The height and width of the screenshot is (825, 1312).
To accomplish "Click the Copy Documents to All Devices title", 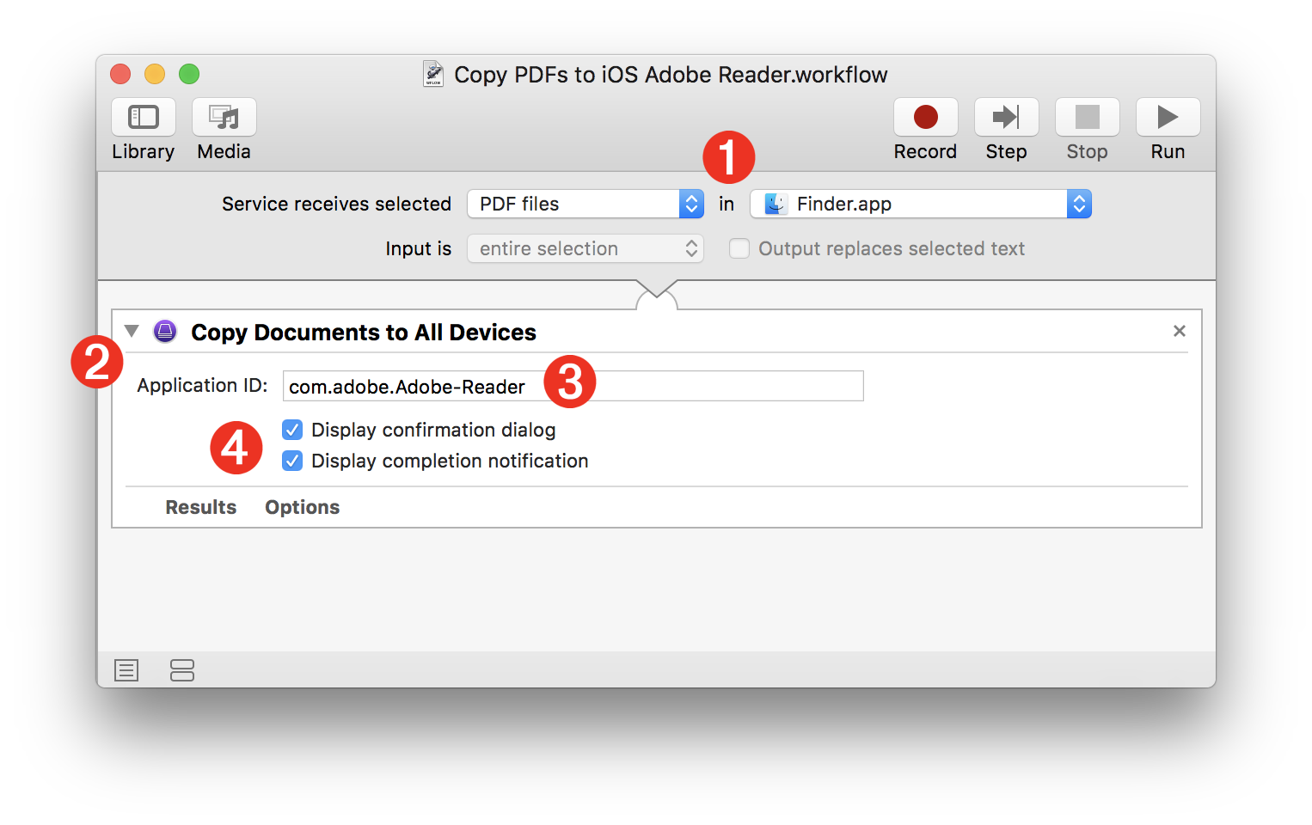I will coord(364,333).
